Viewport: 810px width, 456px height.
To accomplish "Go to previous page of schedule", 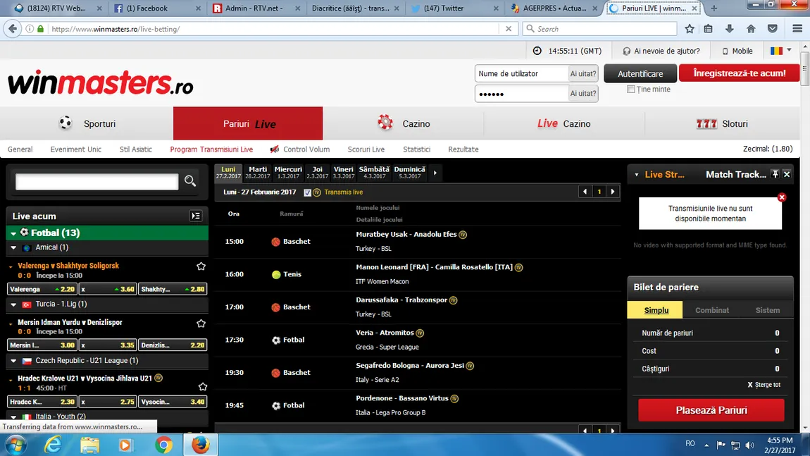I will (x=585, y=192).
